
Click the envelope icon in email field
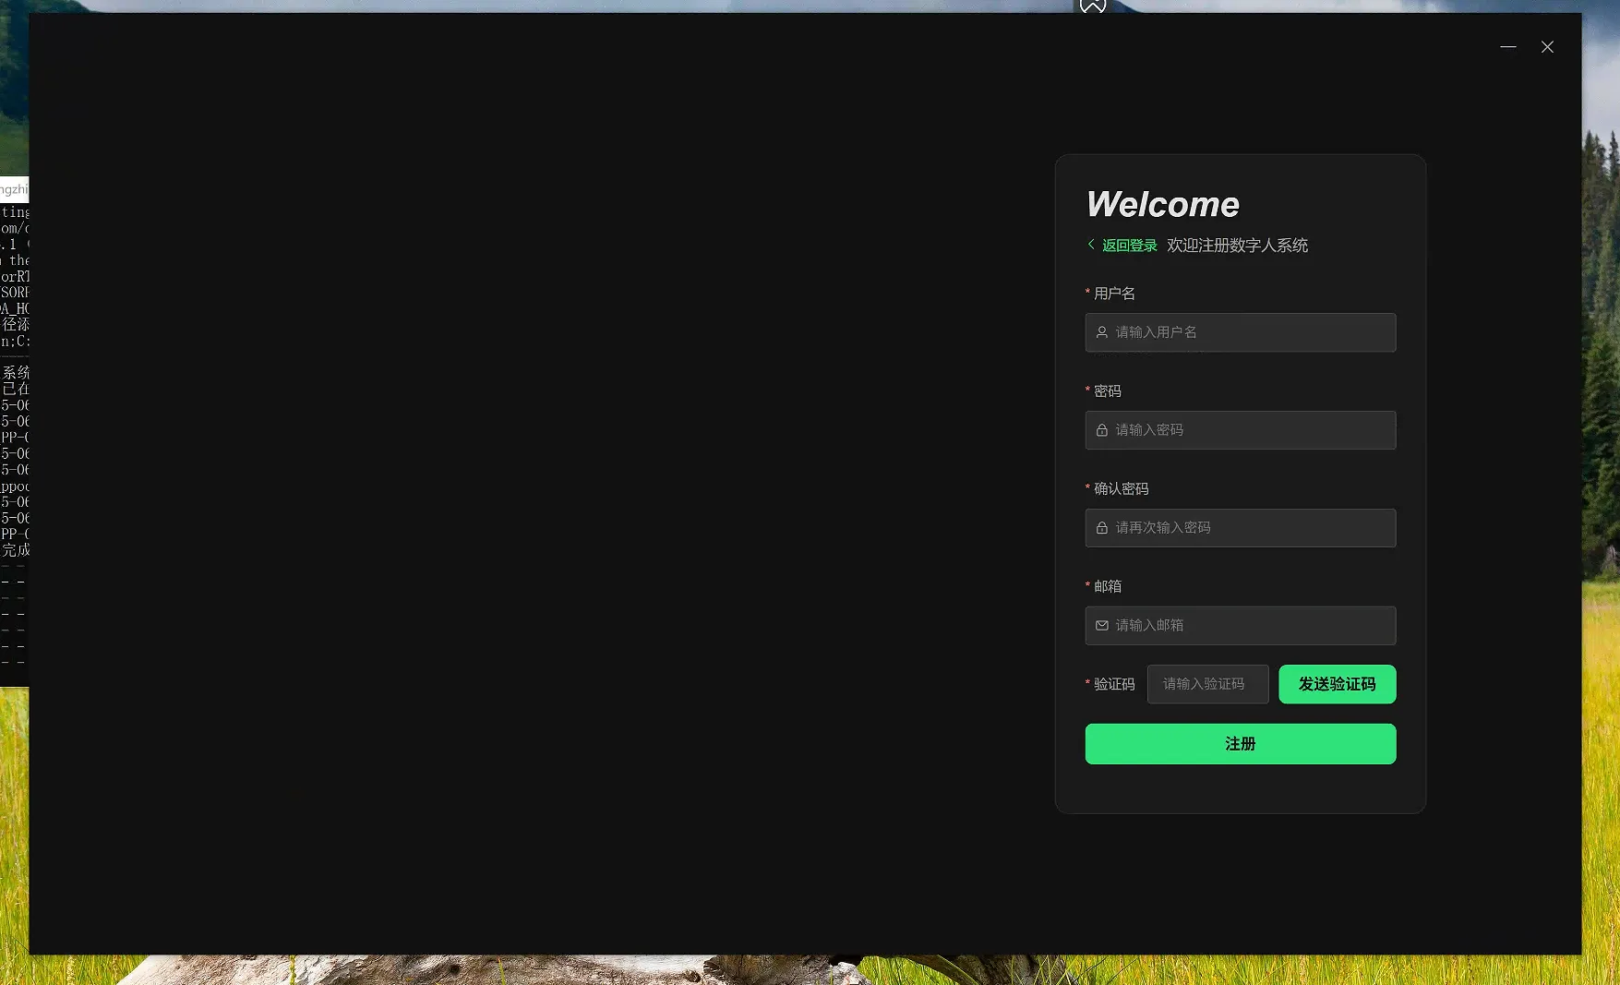coord(1101,626)
